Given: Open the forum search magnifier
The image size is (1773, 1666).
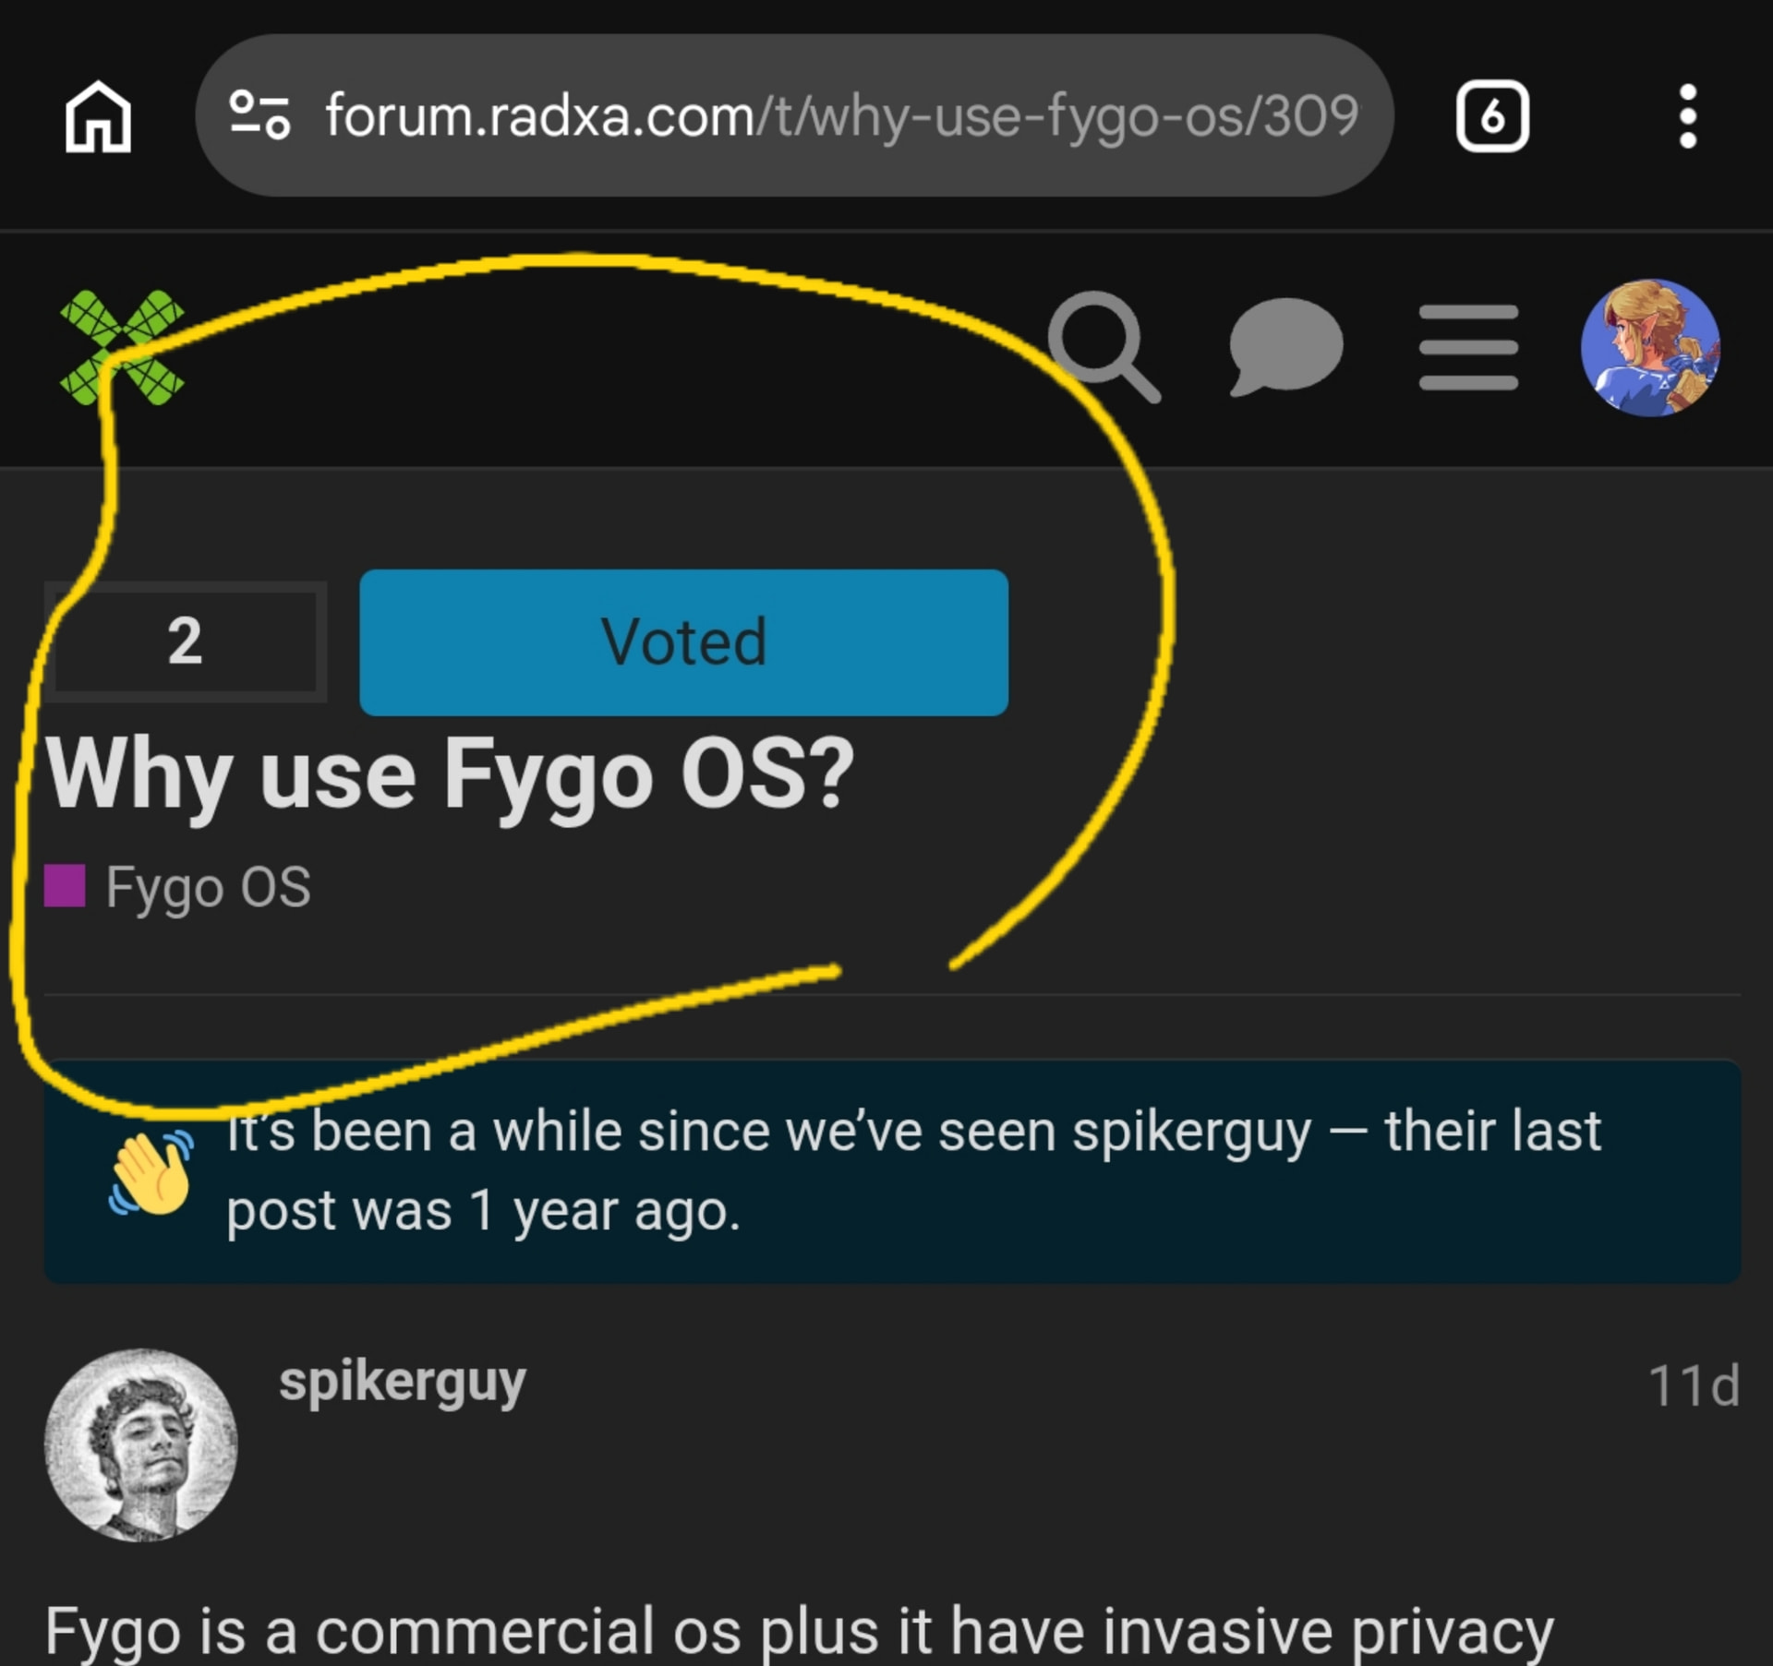Looking at the screenshot, I should (x=1104, y=347).
